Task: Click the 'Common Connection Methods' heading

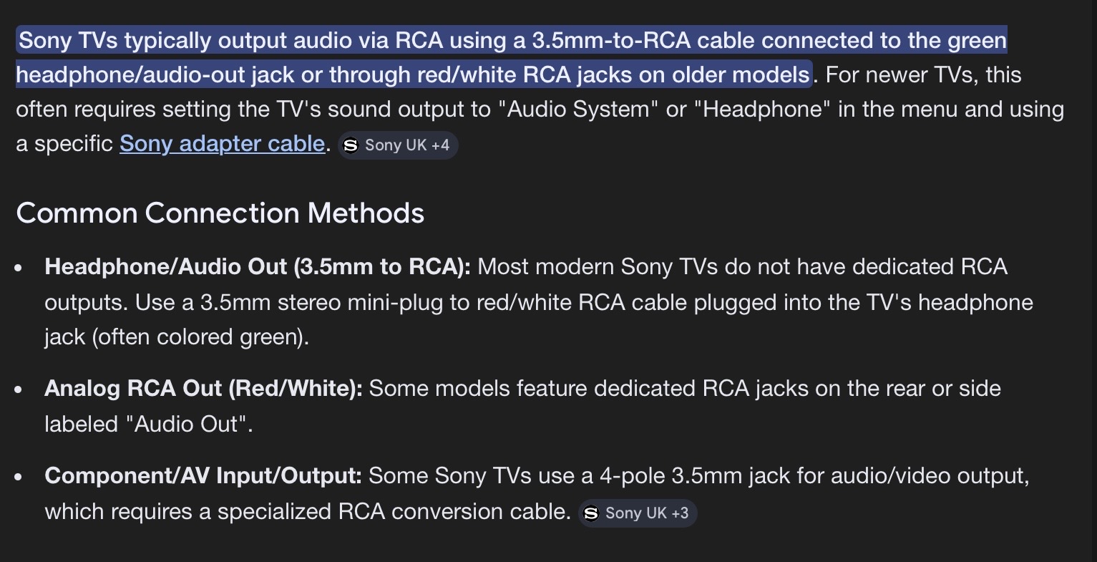Action: click(220, 213)
